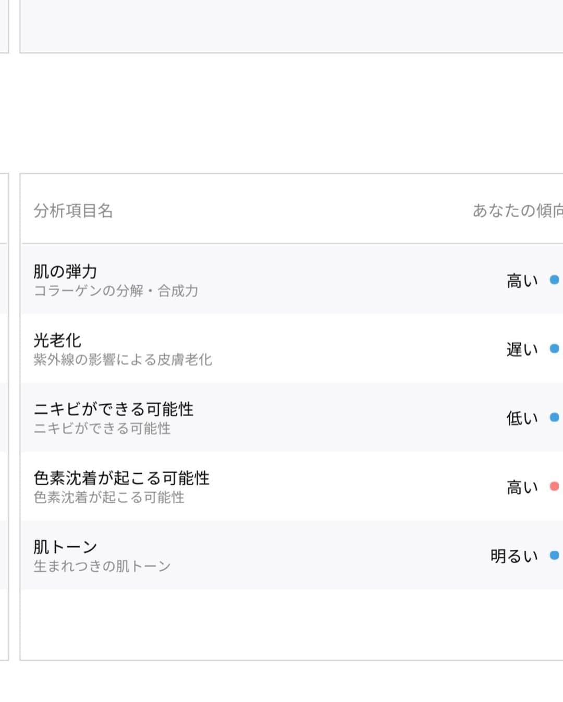Click the 高い result for 肌の弾力
This screenshot has width=563, height=702.
522,281
